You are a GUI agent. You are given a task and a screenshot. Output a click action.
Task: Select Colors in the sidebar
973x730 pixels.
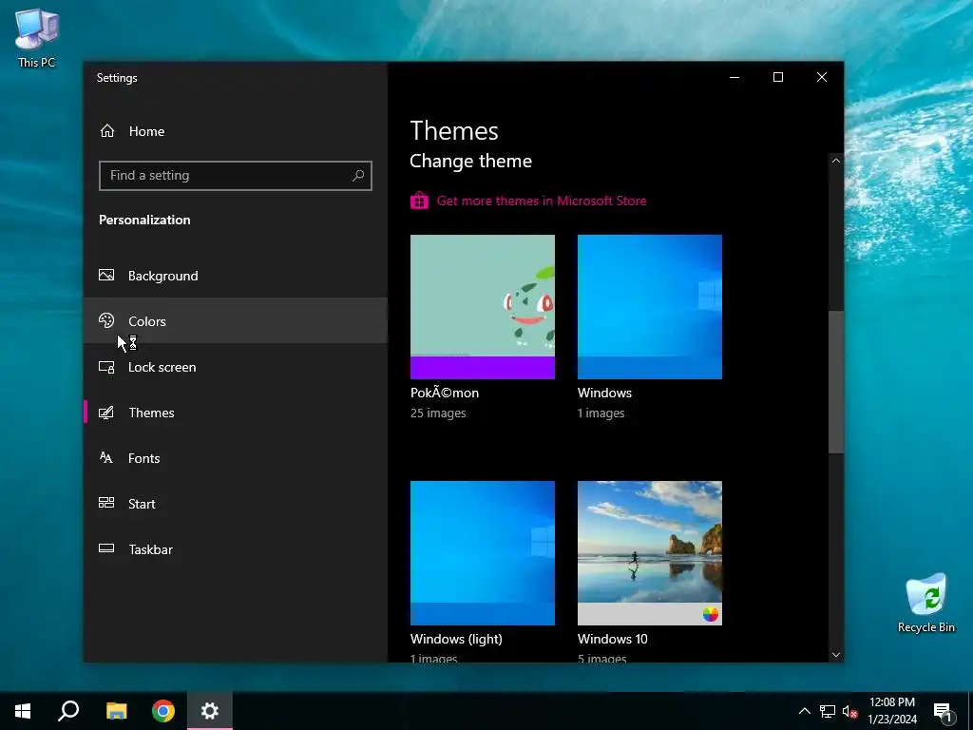pyautogui.click(x=236, y=321)
